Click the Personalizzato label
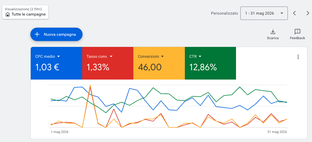The height and width of the screenshot is (142, 312). (225, 13)
